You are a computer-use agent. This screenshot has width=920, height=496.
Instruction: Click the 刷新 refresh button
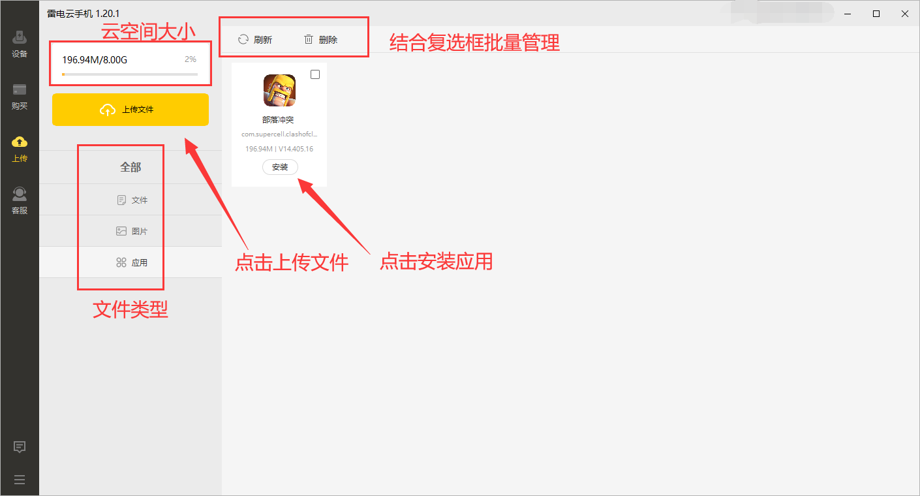(255, 40)
